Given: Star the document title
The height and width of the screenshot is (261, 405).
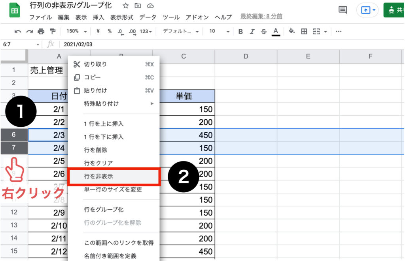Looking at the screenshot, I should click(125, 6).
